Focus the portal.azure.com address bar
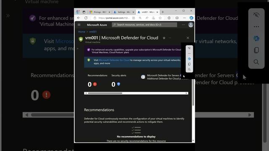The height and width of the screenshot is (151, 269). pyautogui.click(x=113, y=18)
